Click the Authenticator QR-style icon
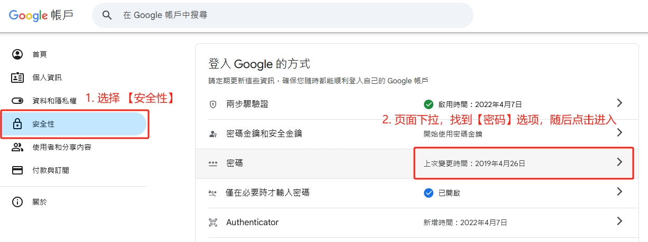 coord(213,222)
